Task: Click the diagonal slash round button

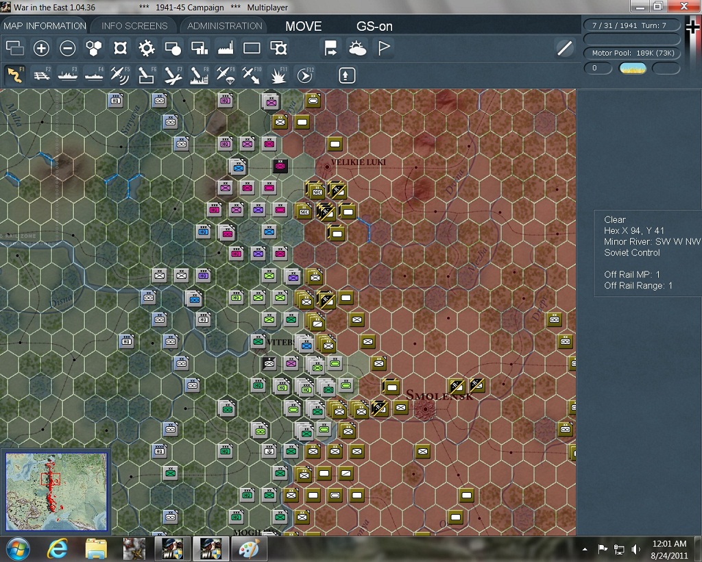Action: coord(565,48)
